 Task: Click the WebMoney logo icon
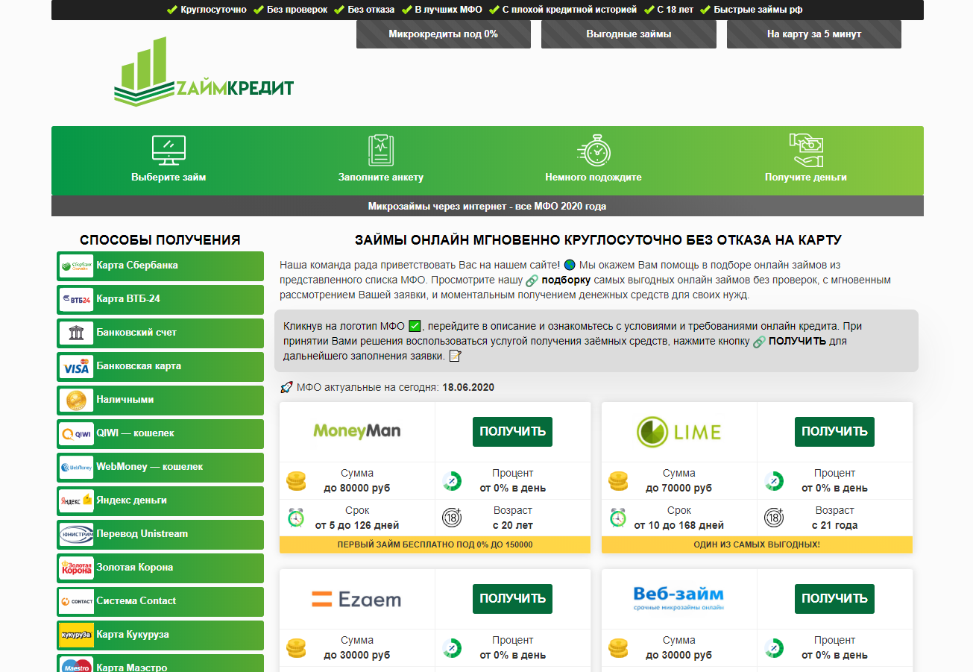point(76,467)
